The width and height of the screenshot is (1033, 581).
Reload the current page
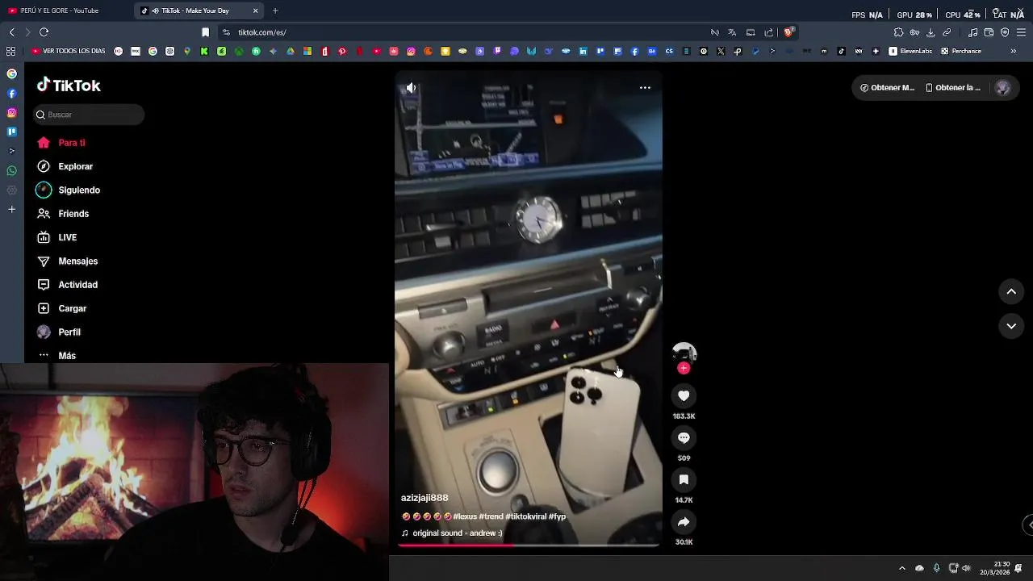44,32
